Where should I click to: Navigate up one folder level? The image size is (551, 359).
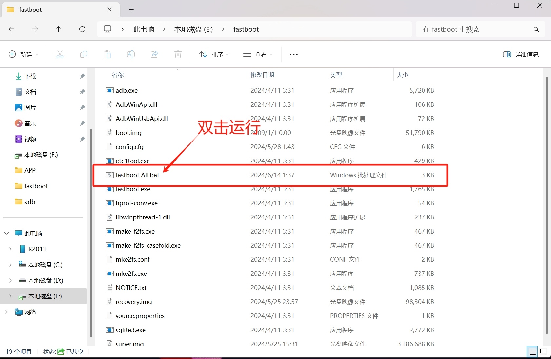(58, 29)
